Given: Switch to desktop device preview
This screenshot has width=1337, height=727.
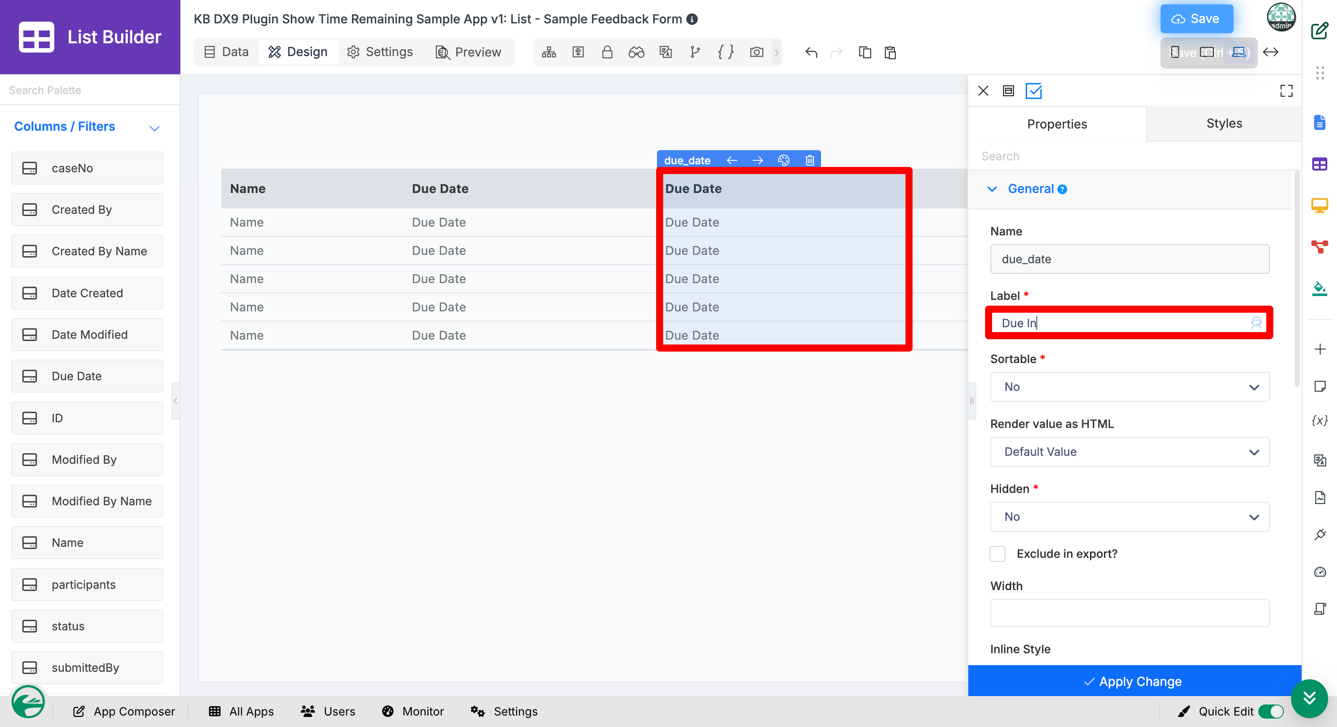Looking at the screenshot, I should point(1238,52).
